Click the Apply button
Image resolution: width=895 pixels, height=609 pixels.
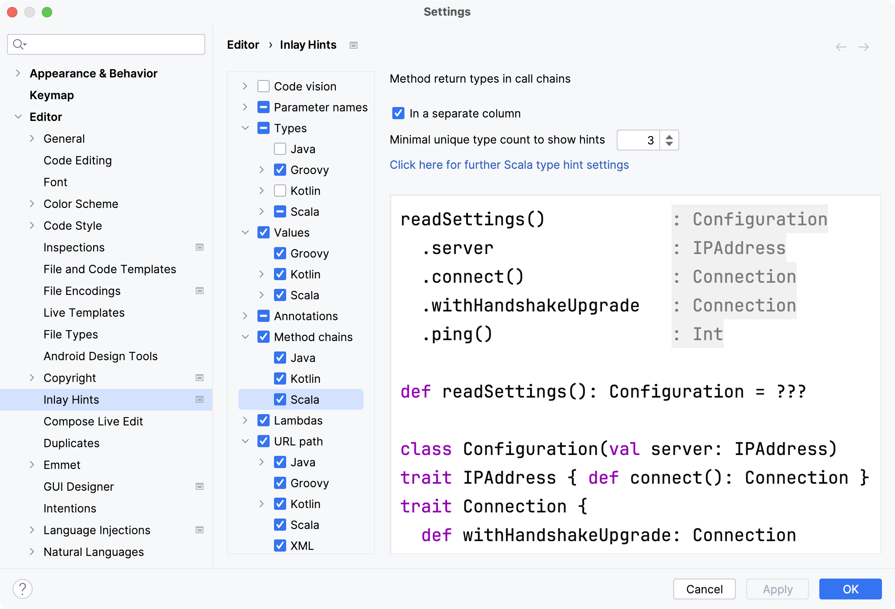point(777,589)
